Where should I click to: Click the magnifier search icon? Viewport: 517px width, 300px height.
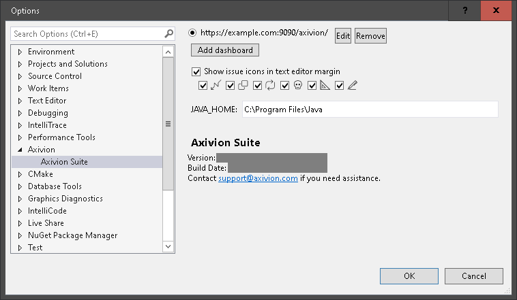click(x=169, y=33)
